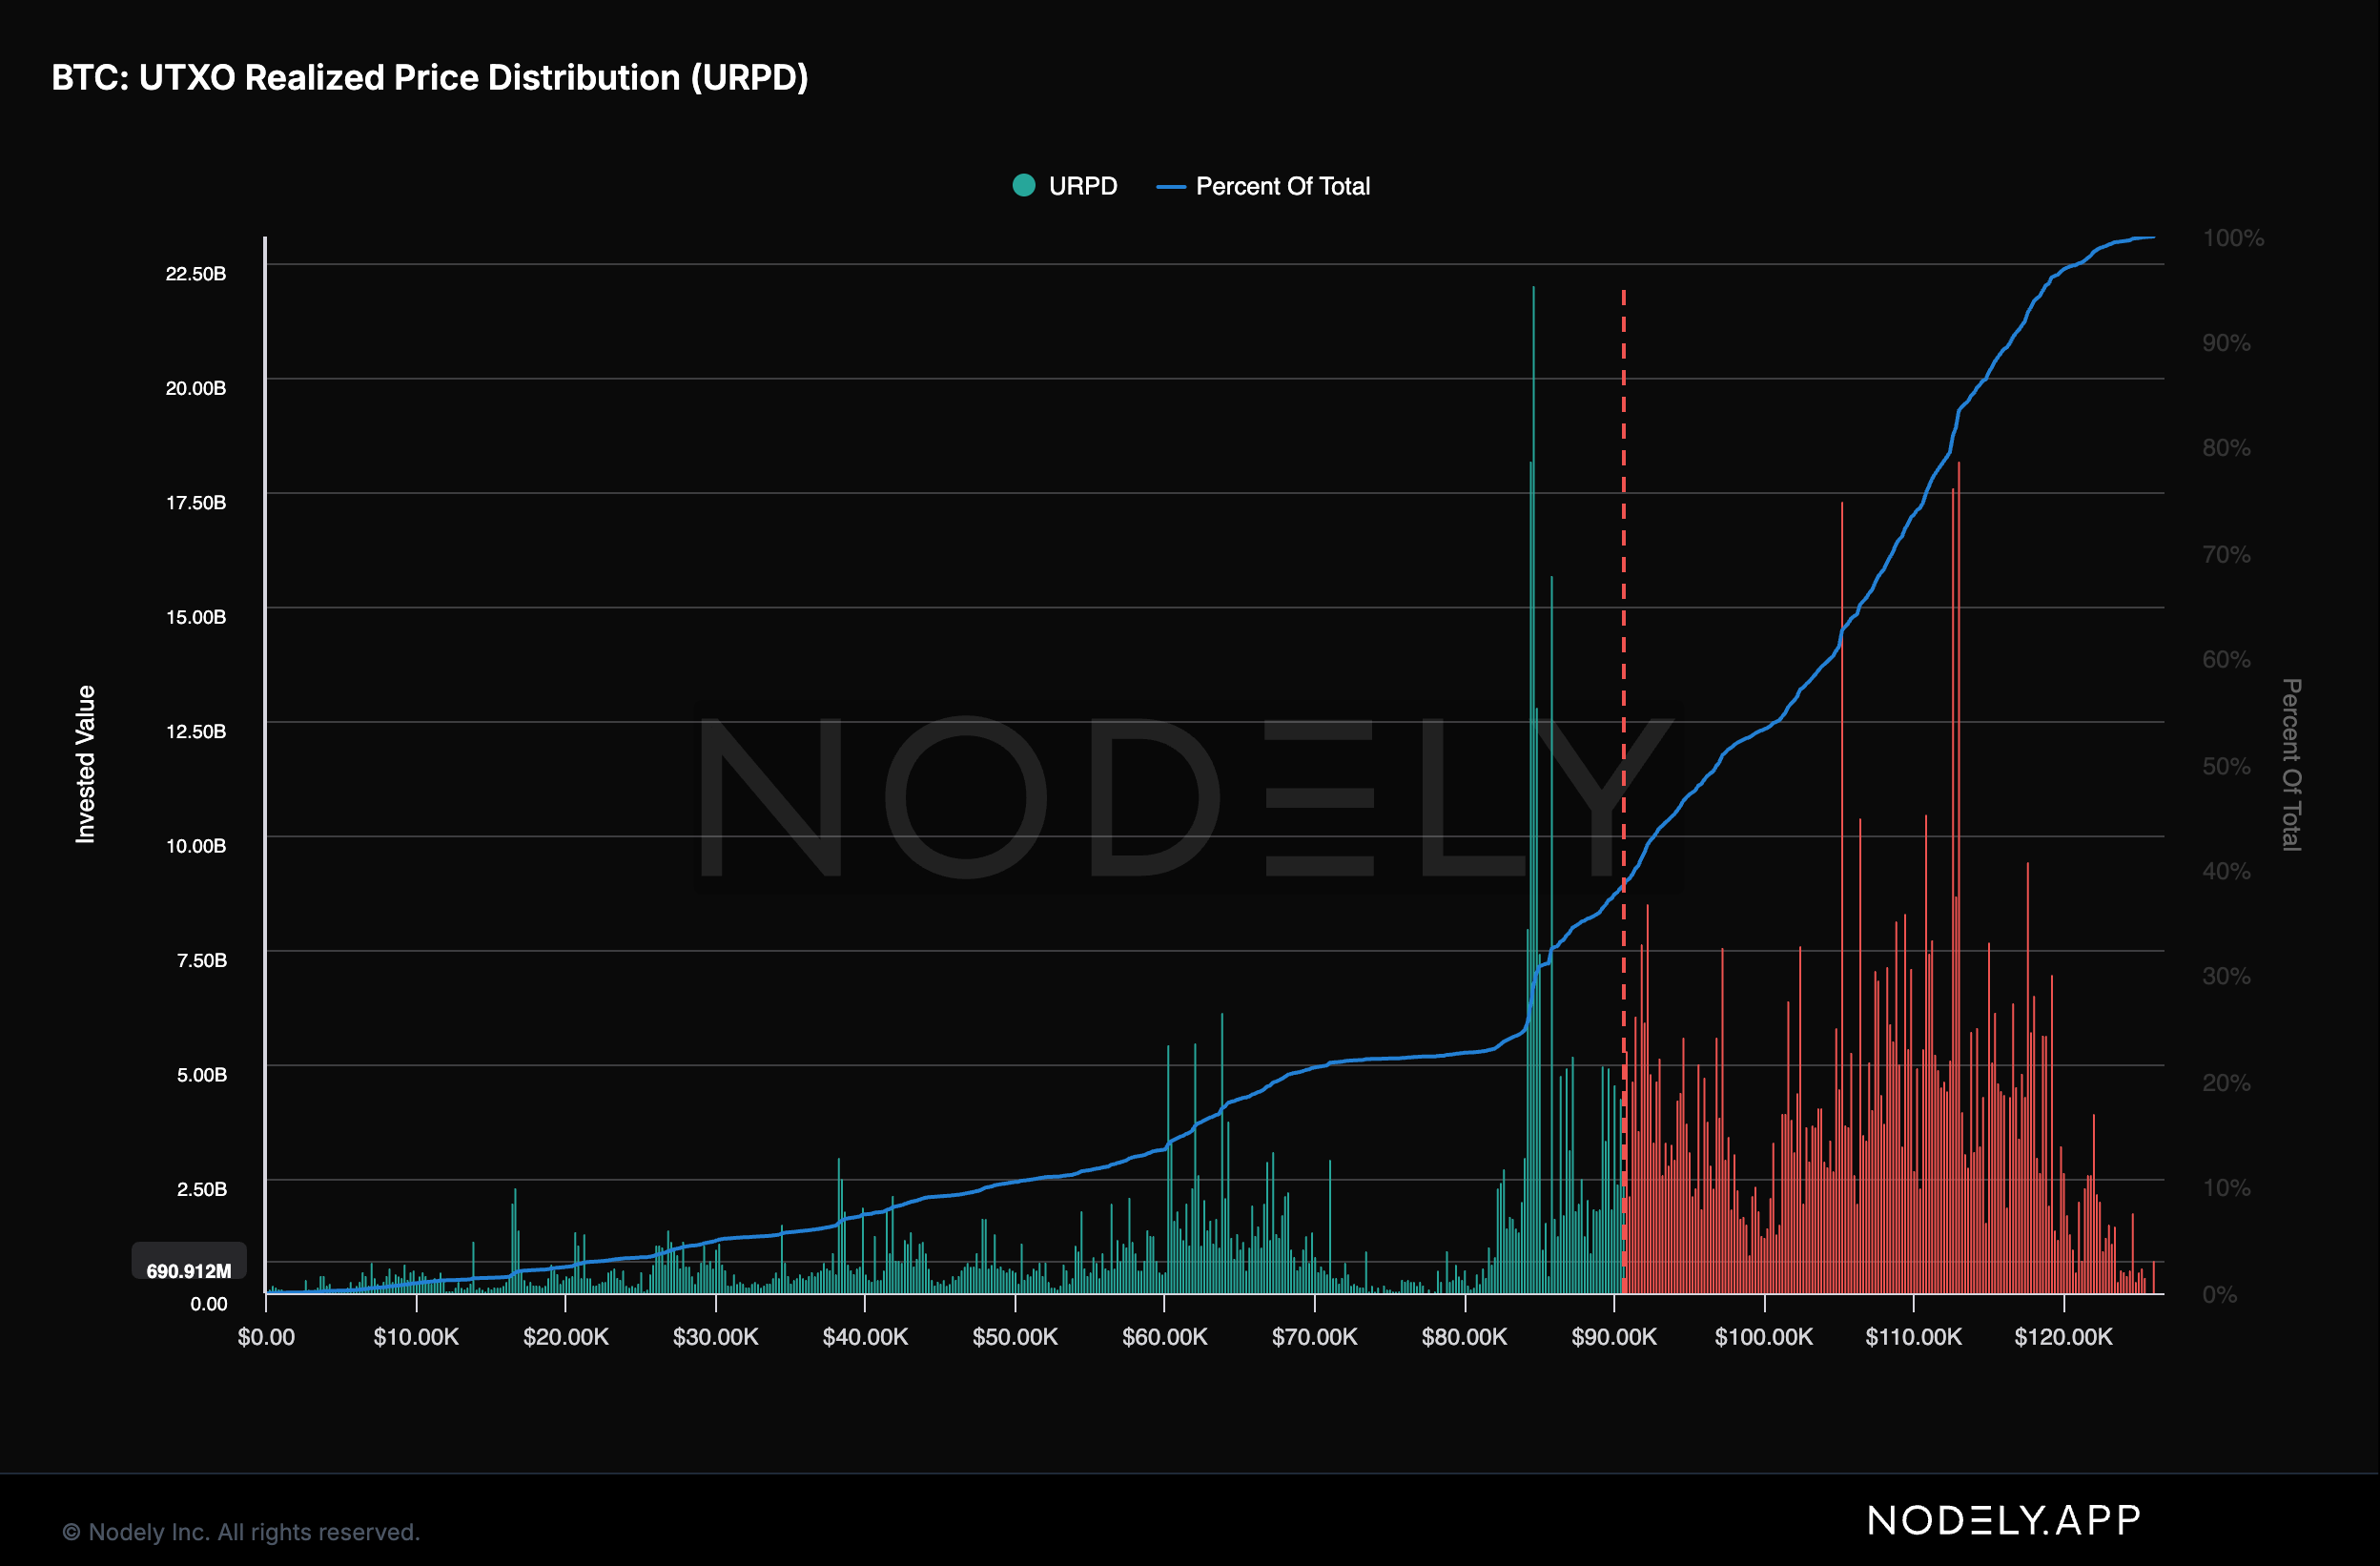Viewport: 2380px width, 1566px height.
Task: Click the Nodely Inc. copyright text
Action: click(241, 1532)
